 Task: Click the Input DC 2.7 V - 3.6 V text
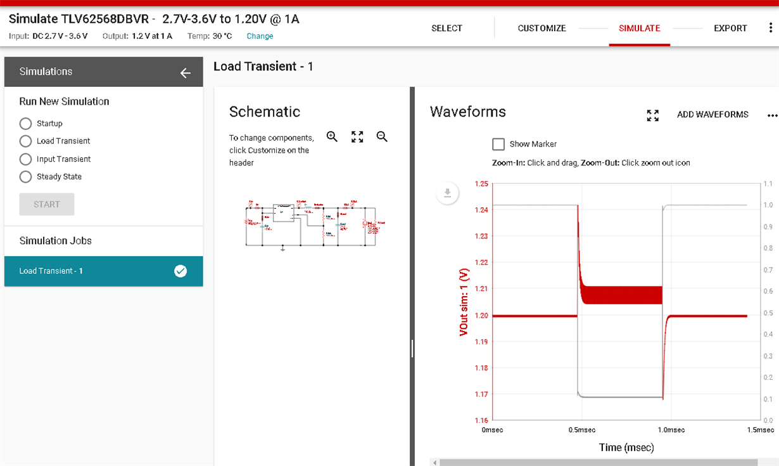point(48,36)
